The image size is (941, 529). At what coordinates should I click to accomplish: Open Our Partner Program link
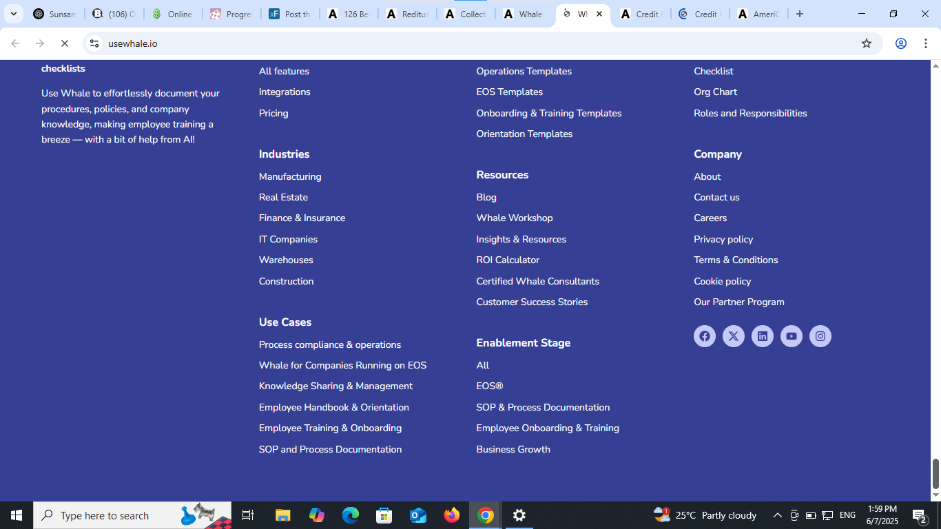tap(739, 302)
